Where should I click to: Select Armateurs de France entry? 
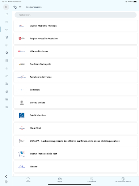click(x=76, y=77)
